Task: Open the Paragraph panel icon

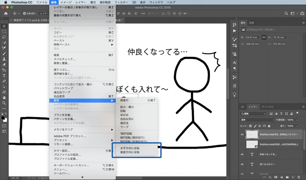Action: point(234,68)
